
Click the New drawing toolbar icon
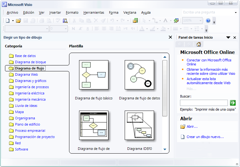pyautogui.click(x=8, y=21)
